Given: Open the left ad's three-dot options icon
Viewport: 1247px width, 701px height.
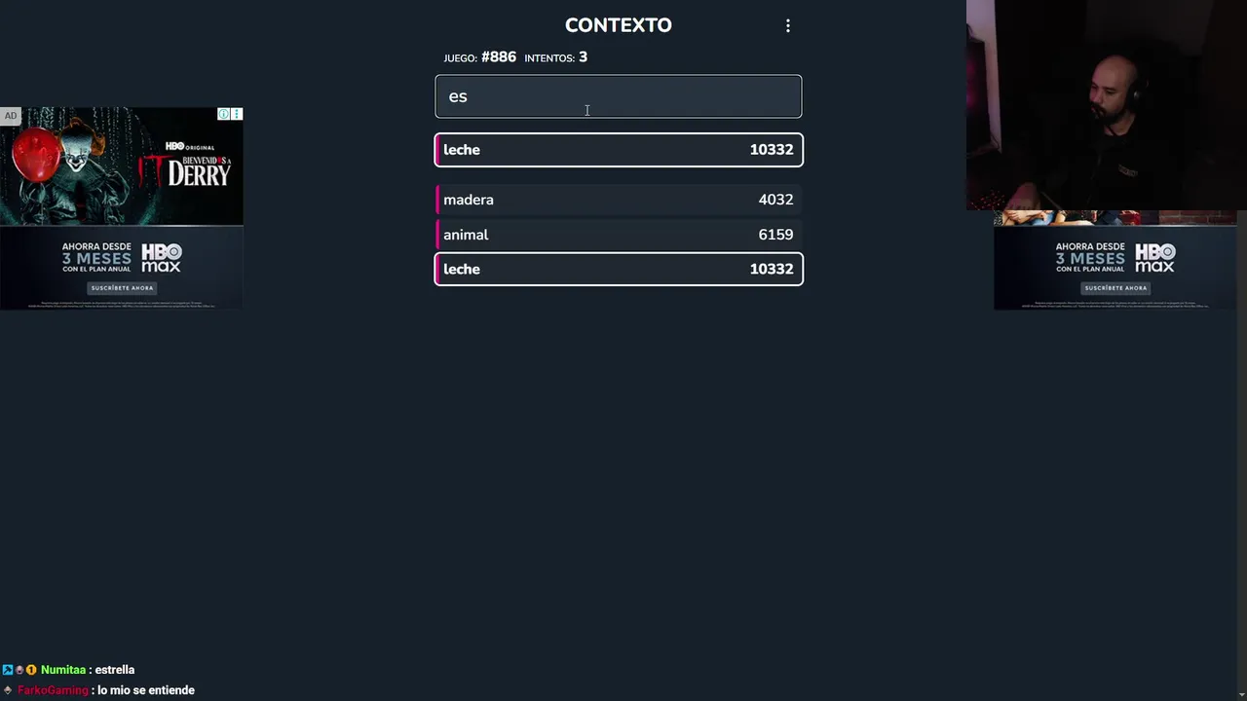Looking at the screenshot, I should (x=237, y=114).
